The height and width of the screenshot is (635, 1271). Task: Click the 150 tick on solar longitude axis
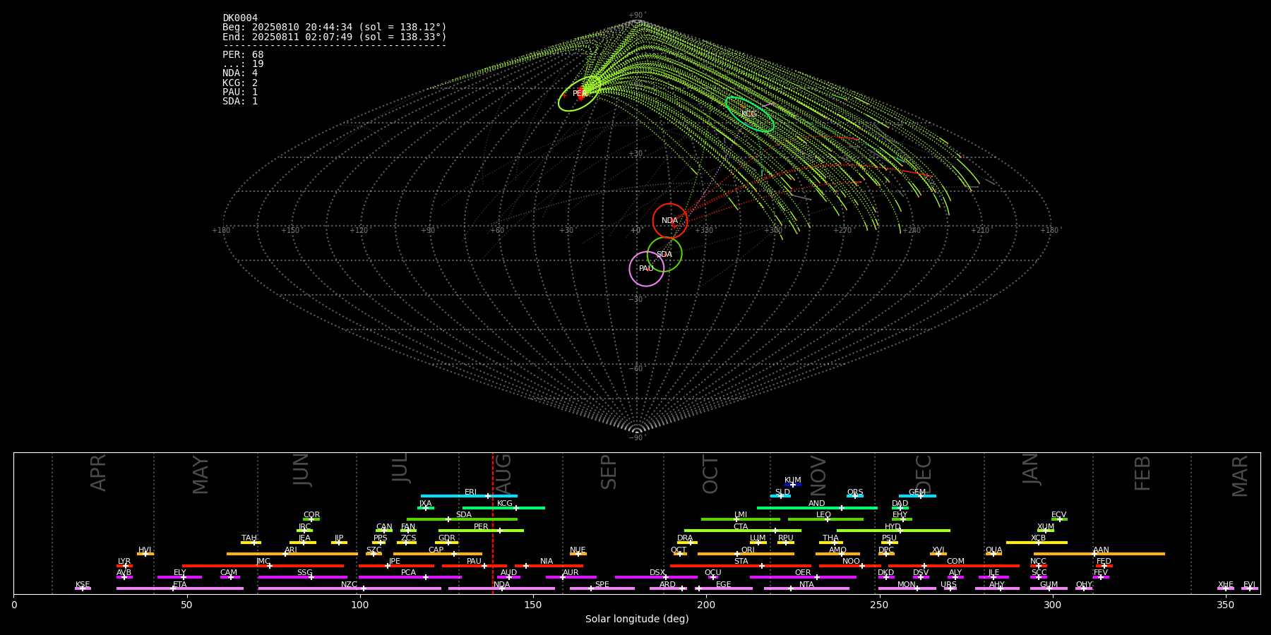[x=533, y=605]
